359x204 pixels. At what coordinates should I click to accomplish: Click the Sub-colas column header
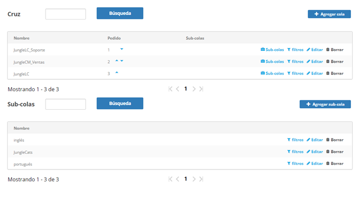coord(195,38)
